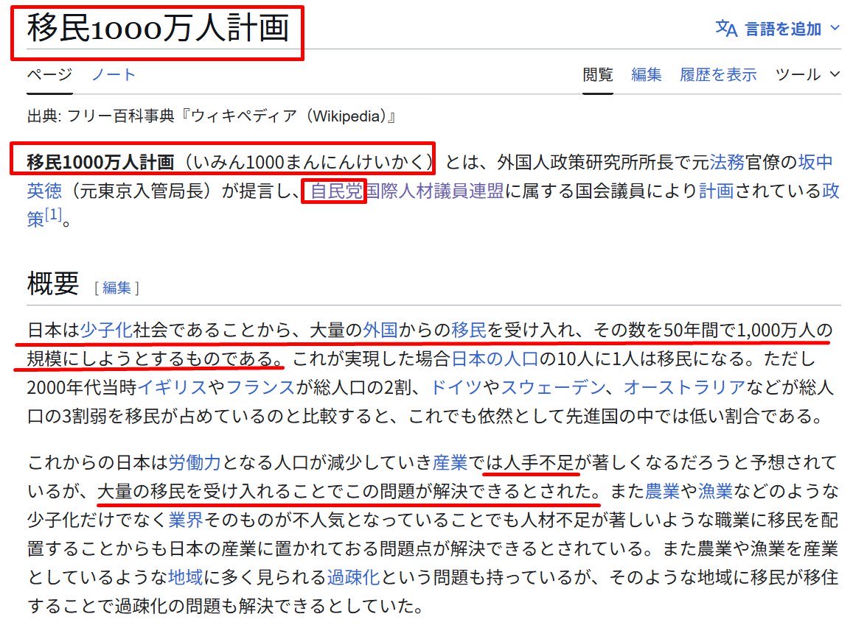Screen dimensions: 853x625
Task: Expand the ツール tools menu
Action: click(x=807, y=74)
